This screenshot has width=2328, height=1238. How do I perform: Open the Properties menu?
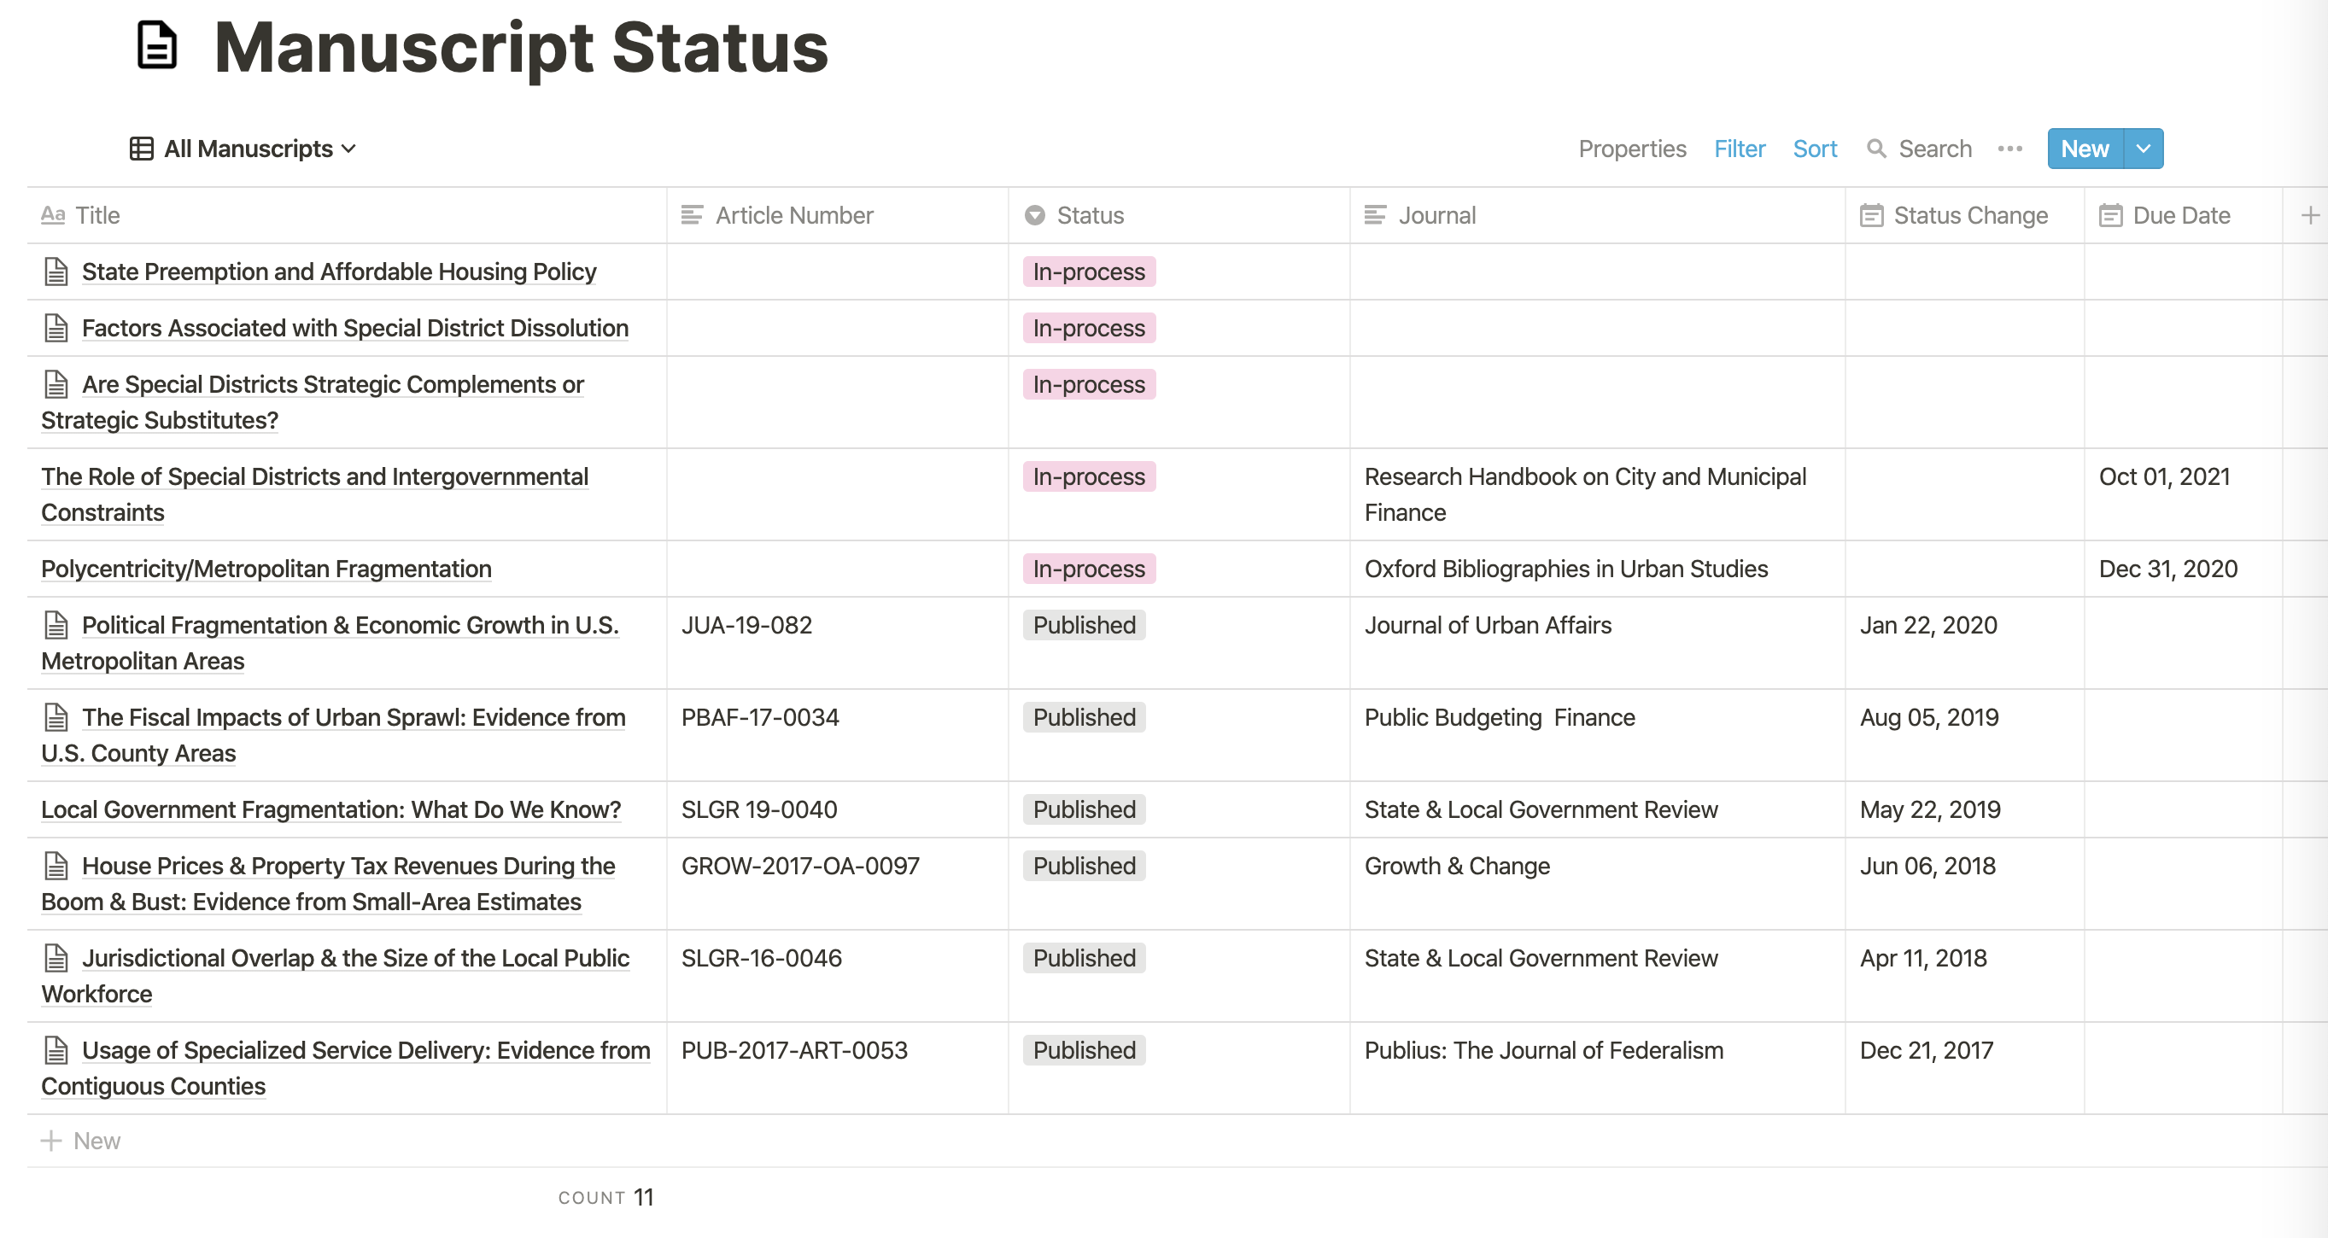click(1631, 149)
